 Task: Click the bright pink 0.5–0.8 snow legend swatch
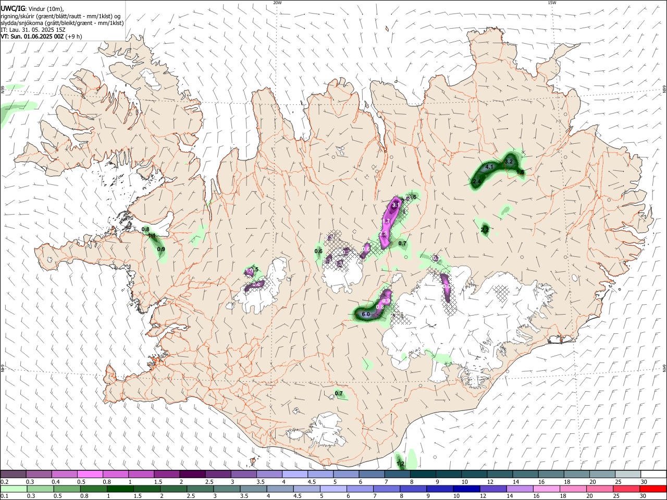coord(90,474)
